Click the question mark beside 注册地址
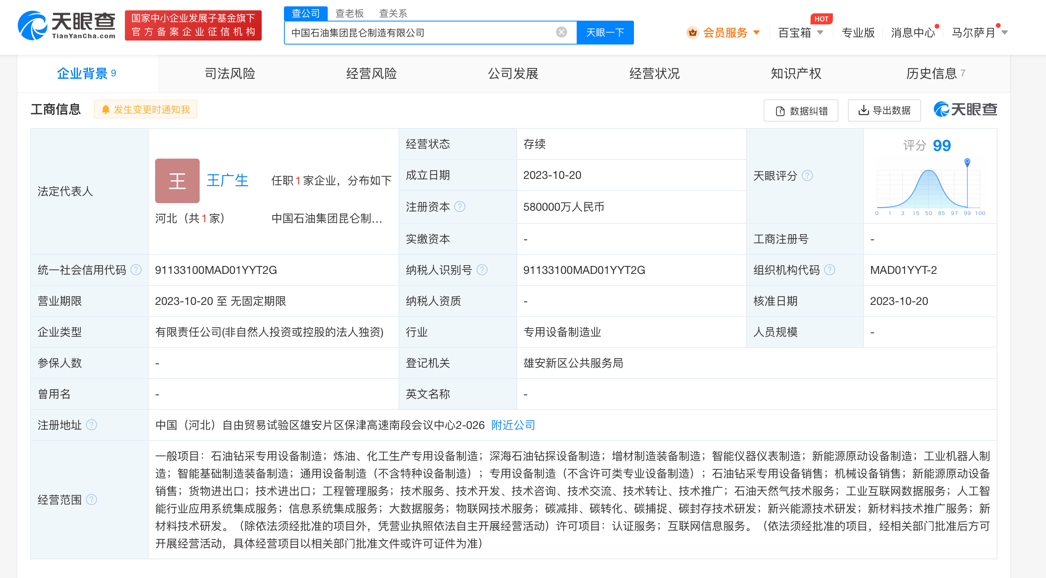This screenshot has height=578, width=1046. tap(92, 425)
